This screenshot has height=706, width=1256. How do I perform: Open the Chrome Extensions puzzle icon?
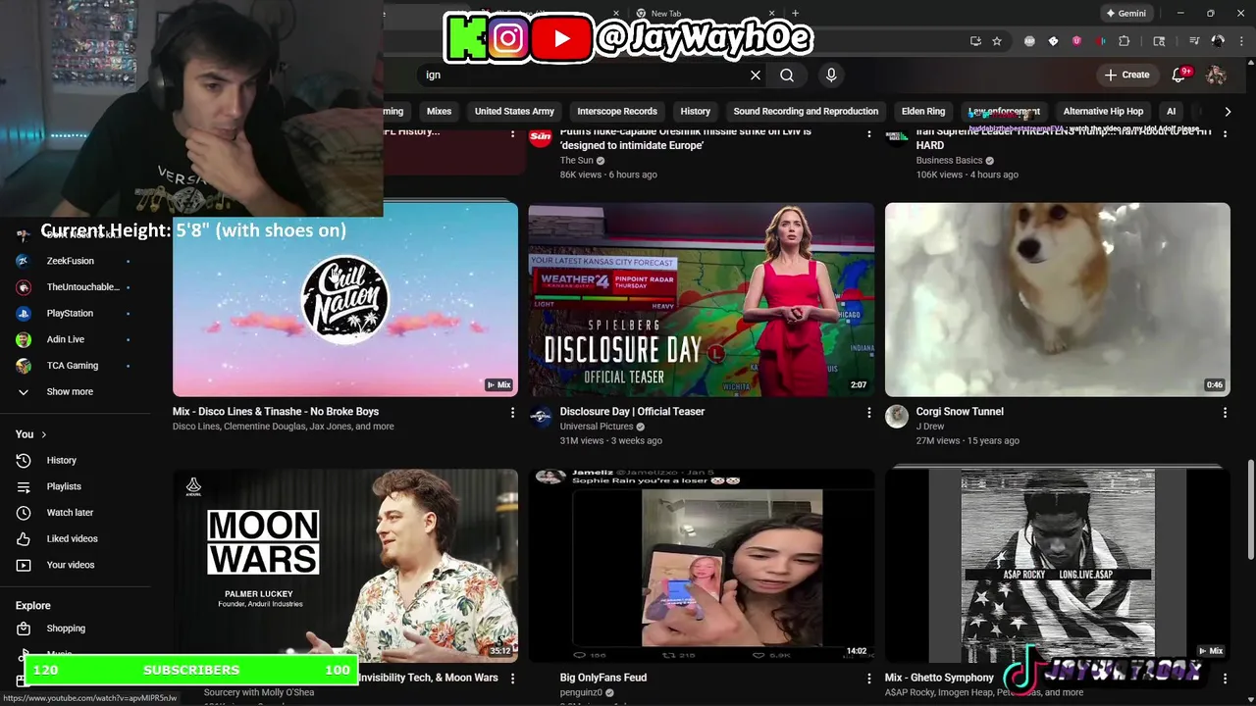[1125, 41]
